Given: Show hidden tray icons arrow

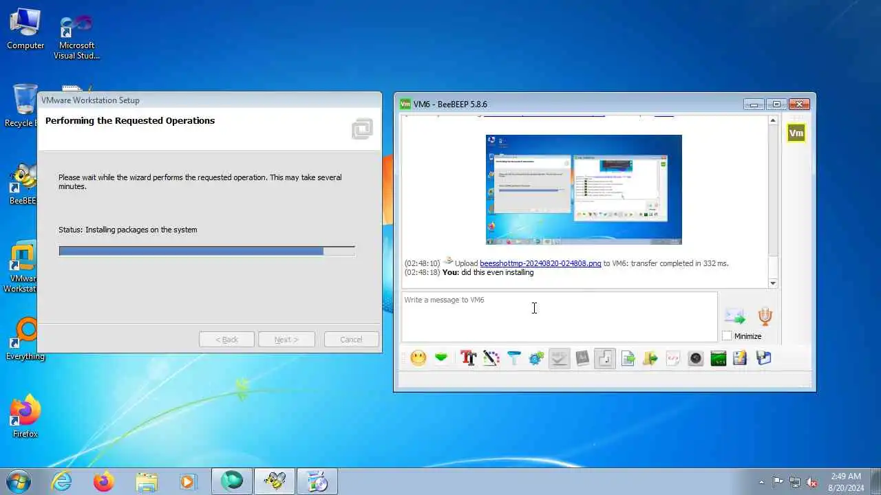Looking at the screenshot, I should 761,482.
